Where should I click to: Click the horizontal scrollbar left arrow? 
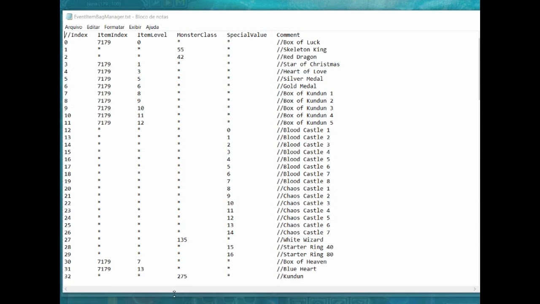point(65,289)
